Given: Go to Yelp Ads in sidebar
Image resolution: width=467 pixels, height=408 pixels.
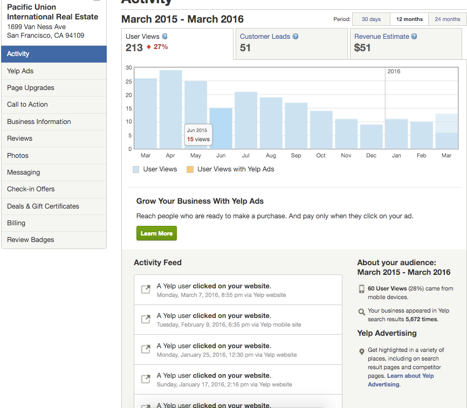Looking at the screenshot, I should tap(20, 71).
